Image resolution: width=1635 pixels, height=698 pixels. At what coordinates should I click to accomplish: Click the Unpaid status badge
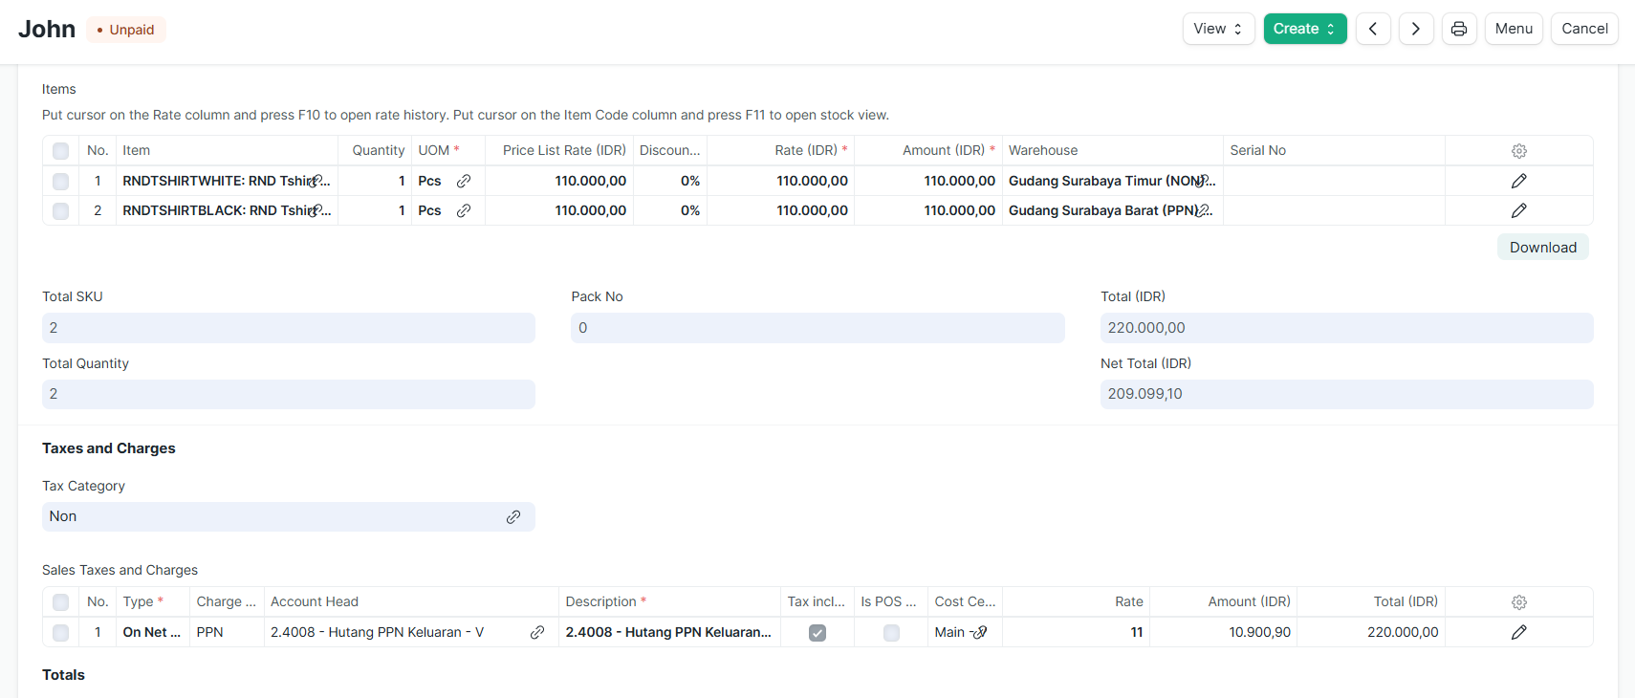pos(126,30)
